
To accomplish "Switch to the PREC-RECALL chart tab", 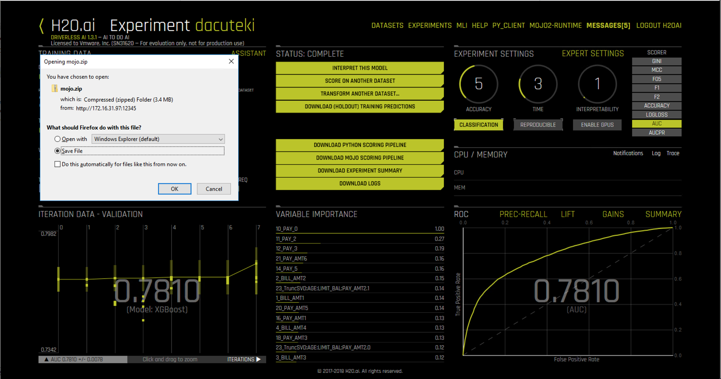I will coord(523,214).
